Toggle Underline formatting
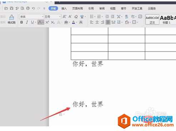The width and height of the screenshot is (176, 131). click(x=32, y=22)
